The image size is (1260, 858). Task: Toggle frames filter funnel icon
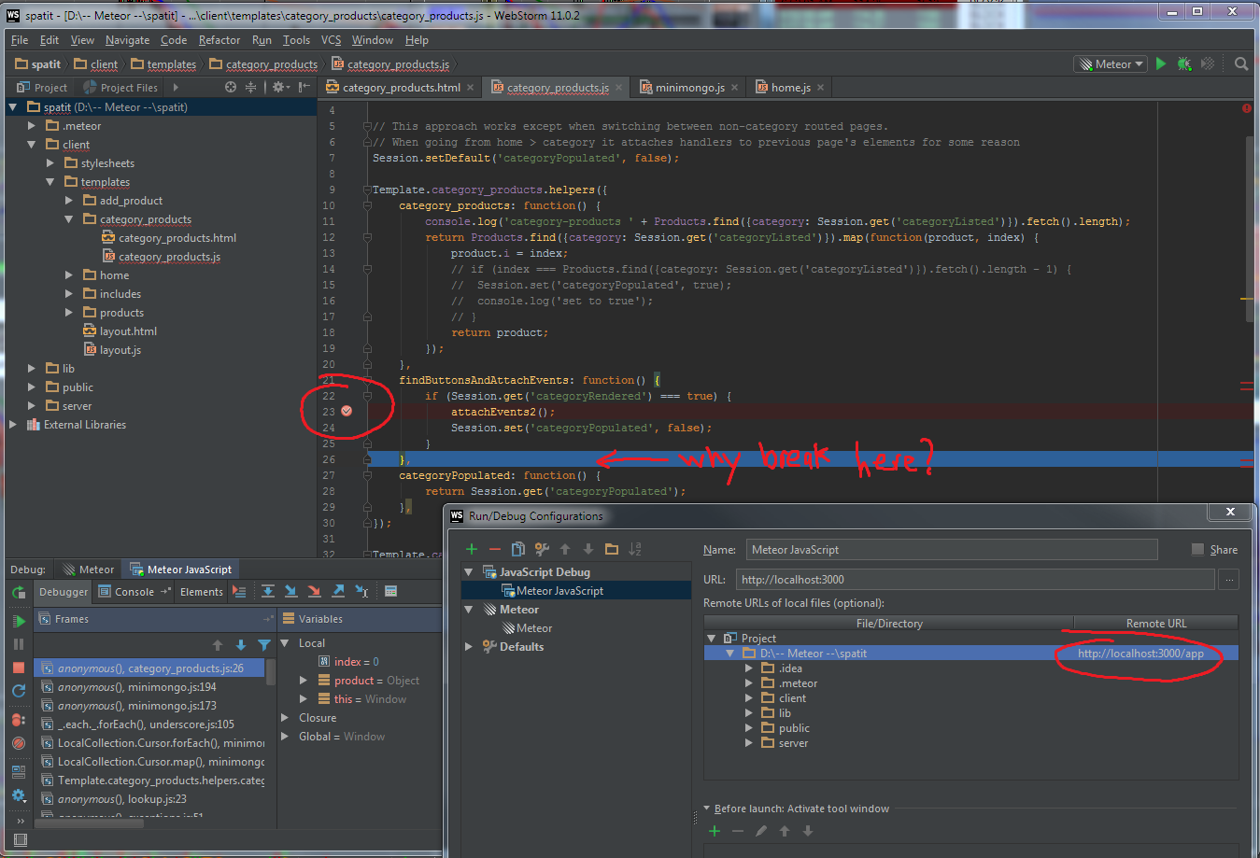[264, 645]
